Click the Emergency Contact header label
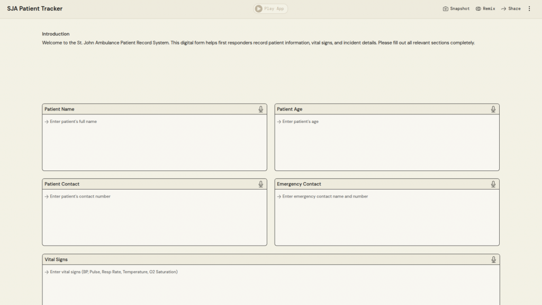 [x=299, y=184]
